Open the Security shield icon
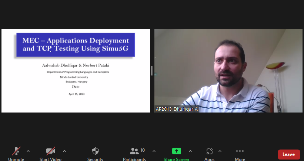This screenshot has width=304, height=161. click(96, 151)
